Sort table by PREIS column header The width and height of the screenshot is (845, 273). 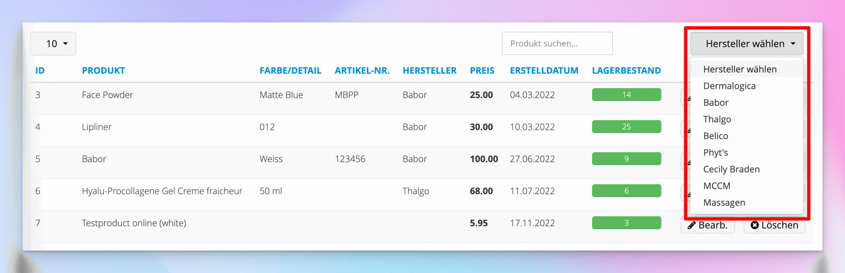coord(482,71)
